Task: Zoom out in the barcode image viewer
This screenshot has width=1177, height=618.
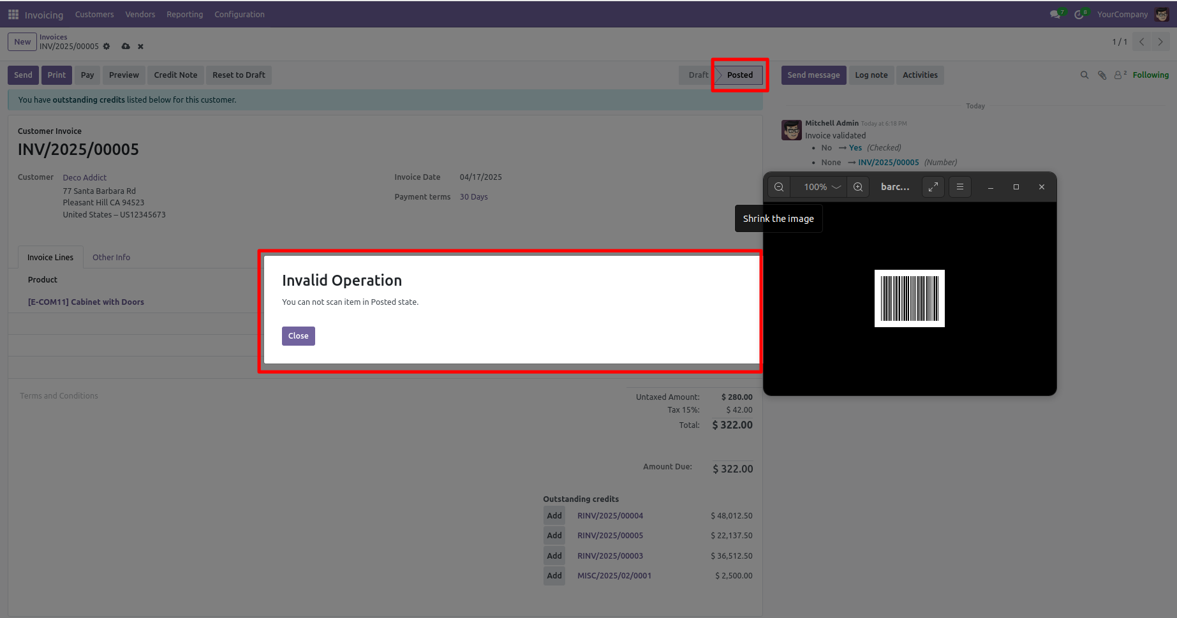Action: (779, 187)
